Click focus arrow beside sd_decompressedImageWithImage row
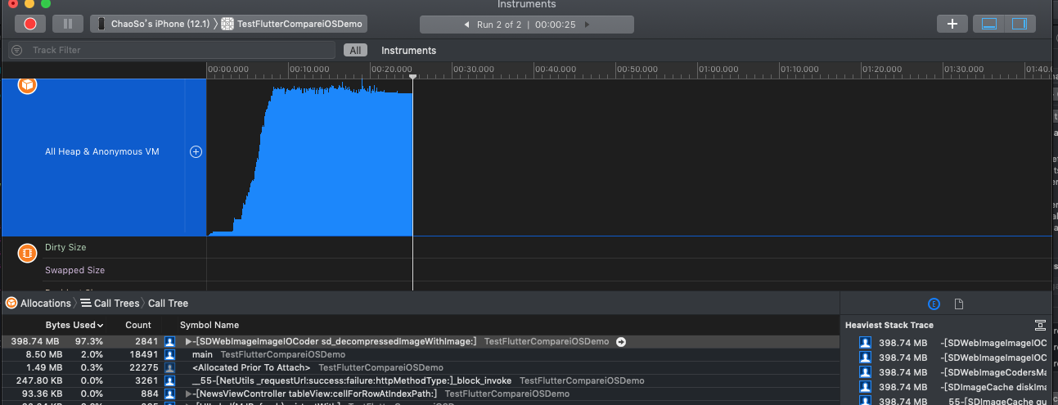The height and width of the screenshot is (405, 1058). point(621,341)
